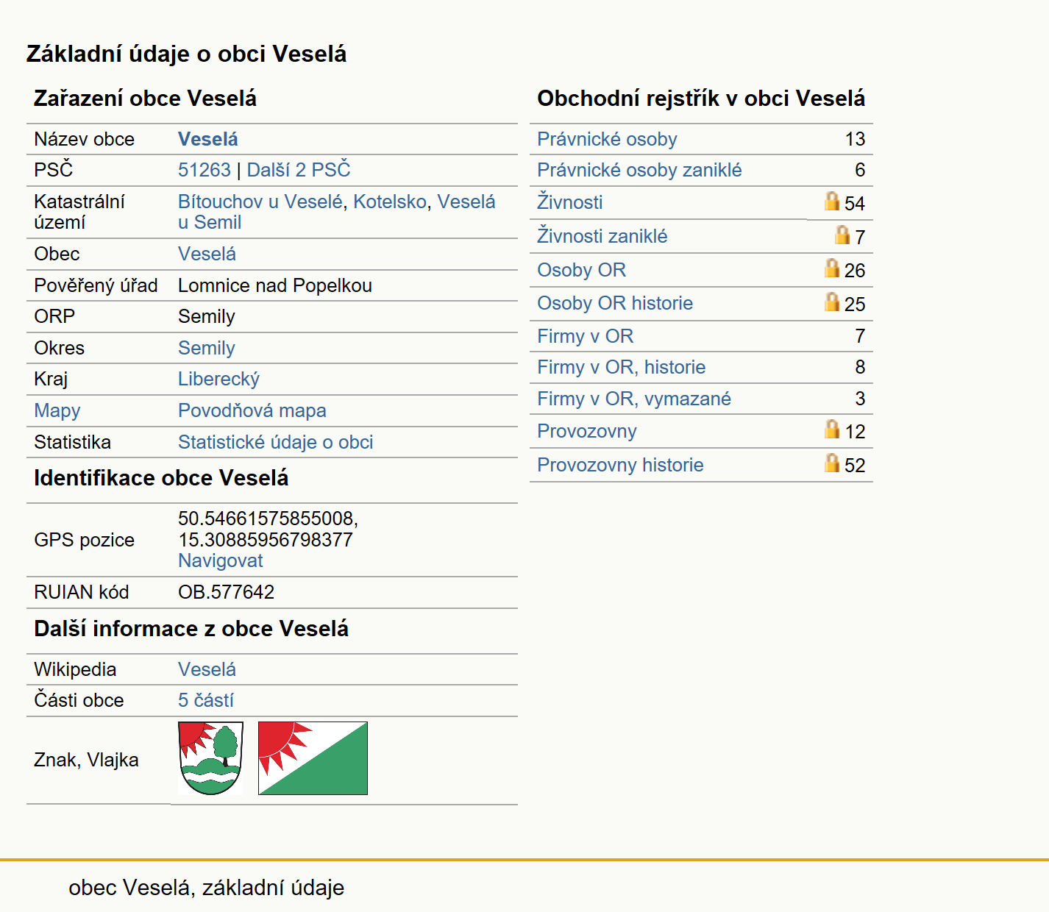1049x912 pixels.
Task: Click the Semily value in ORP row
Action: pyautogui.click(x=207, y=316)
